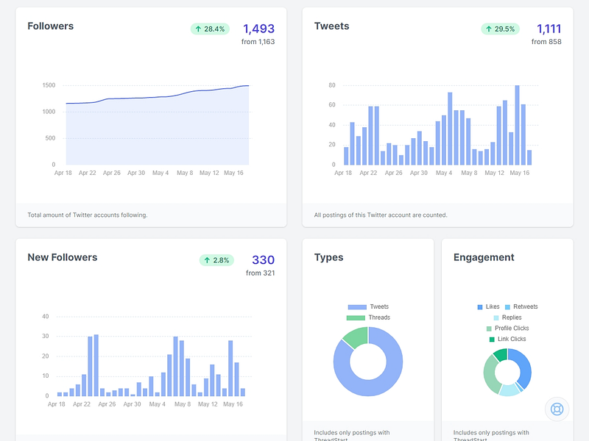Click 'Apr 18' label on Followers chart
Image resolution: width=589 pixels, height=441 pixels.
point(63,173)
